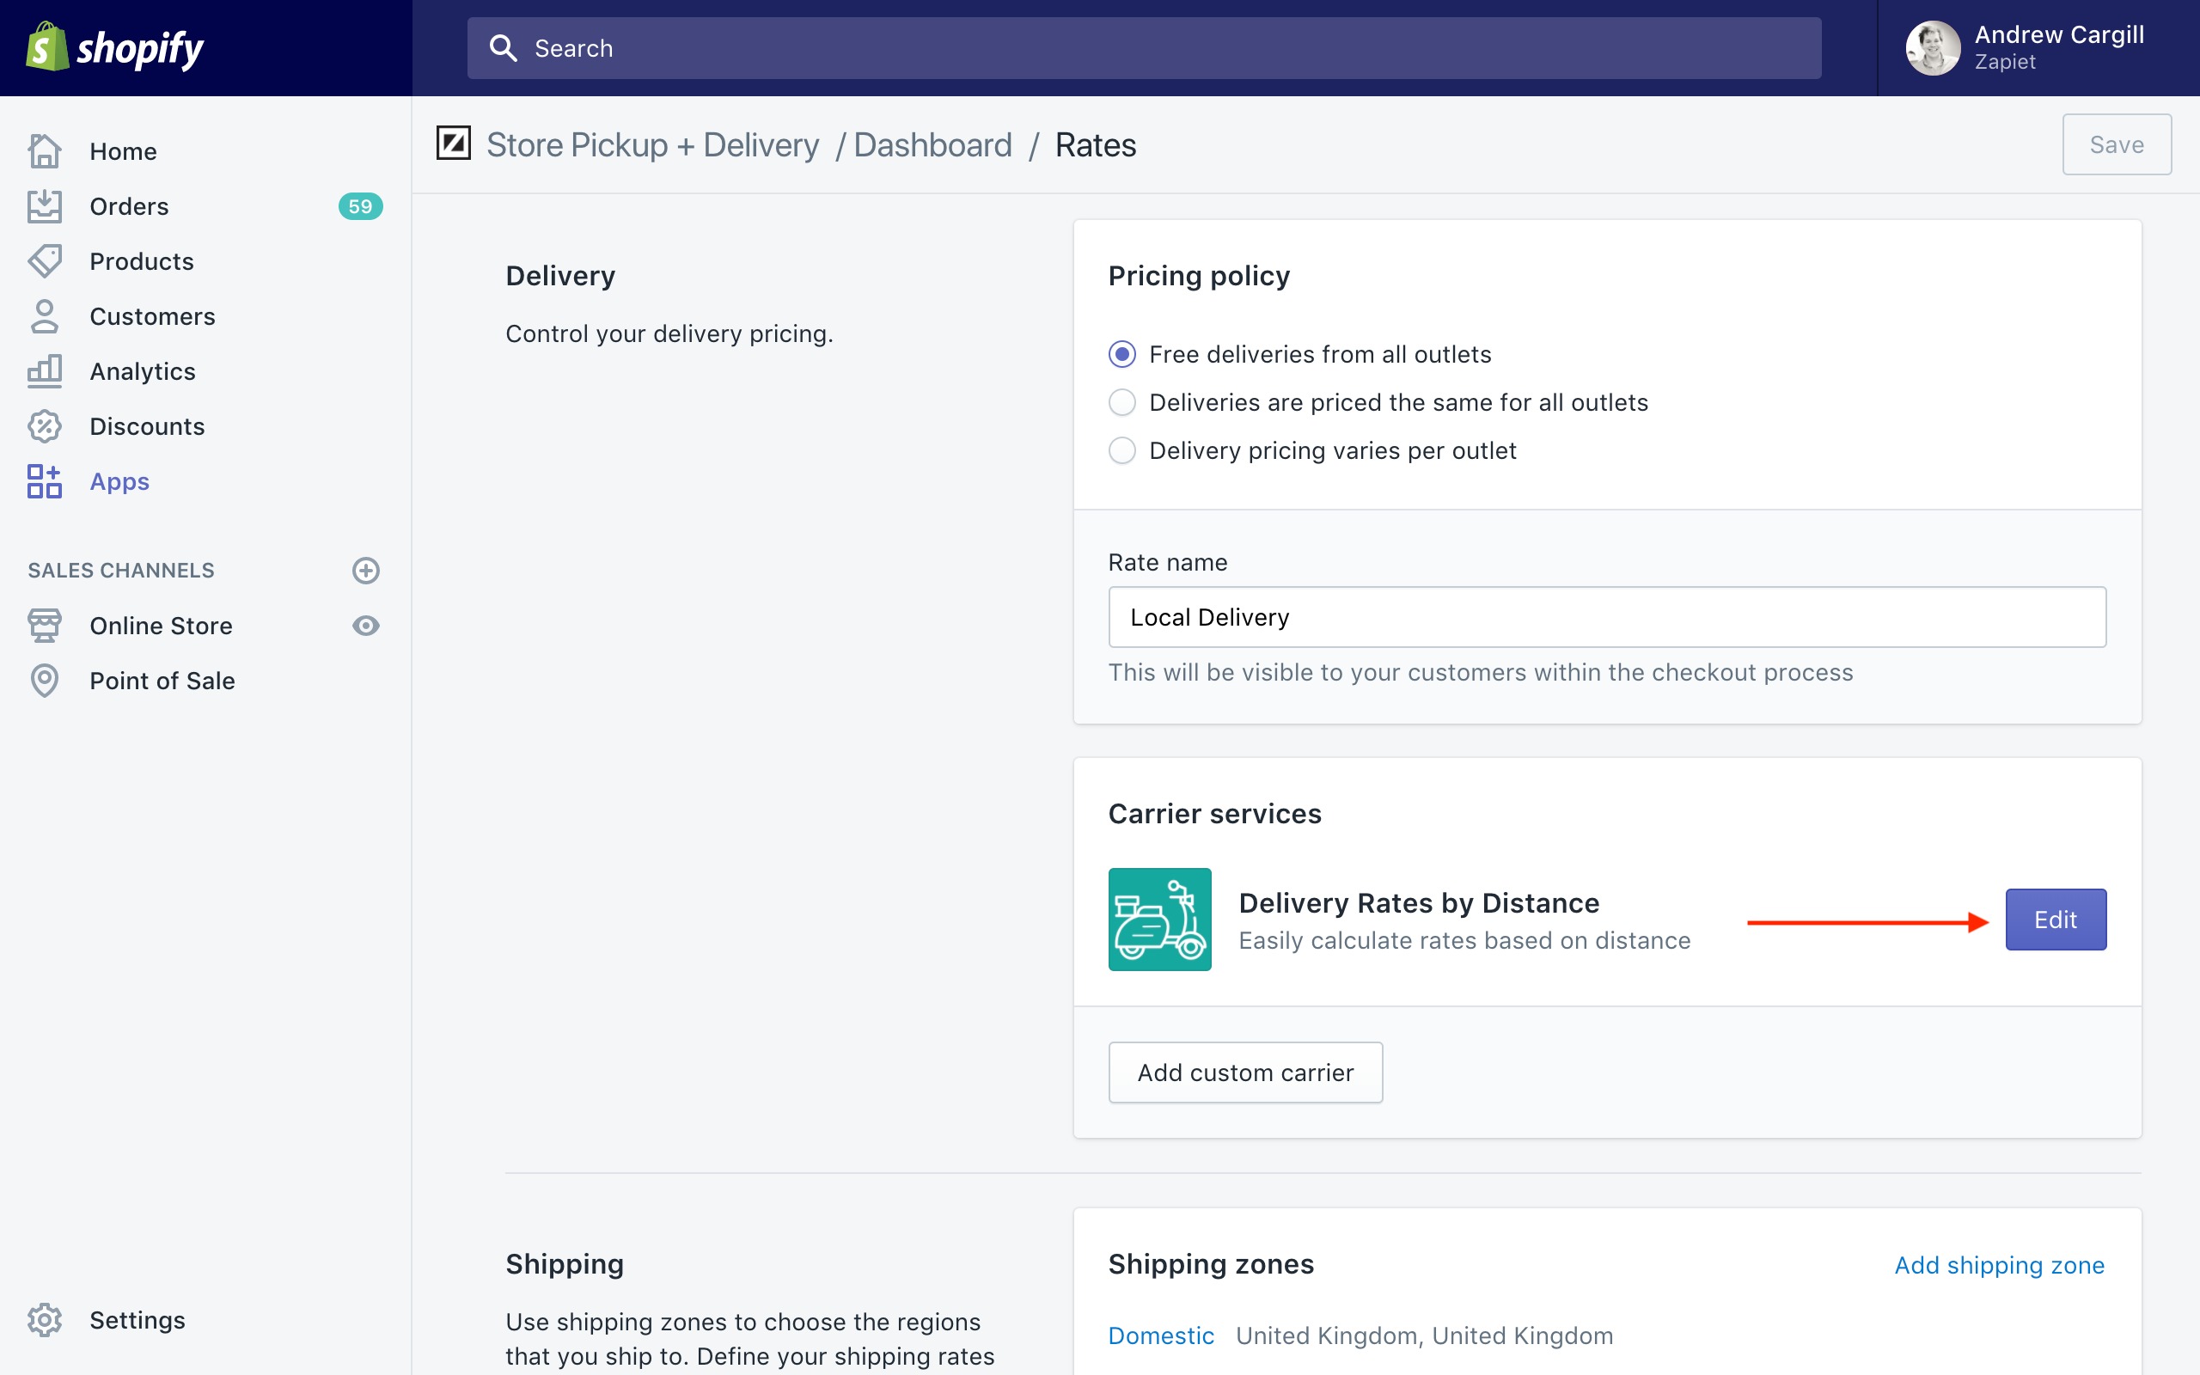The width and height of the screenshot is (2200, 1375).
Task: Click the Delivery Rates by Distance scooter icon
Action: tap(1159, 920)
